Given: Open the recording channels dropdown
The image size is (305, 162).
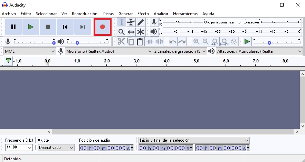Looking at the screenshot, I should click(180, 51).
